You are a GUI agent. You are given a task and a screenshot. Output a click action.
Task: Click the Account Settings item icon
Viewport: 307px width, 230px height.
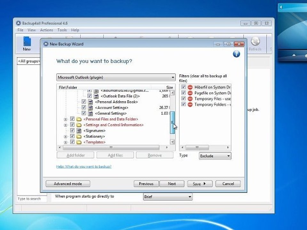click(90, 108)
